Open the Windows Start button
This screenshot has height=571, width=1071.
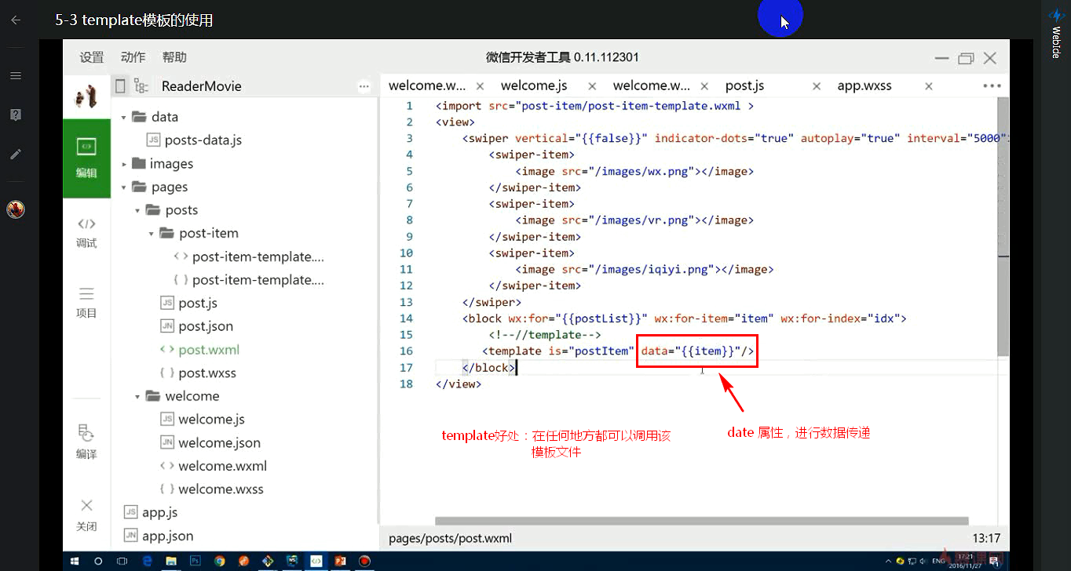75,562
